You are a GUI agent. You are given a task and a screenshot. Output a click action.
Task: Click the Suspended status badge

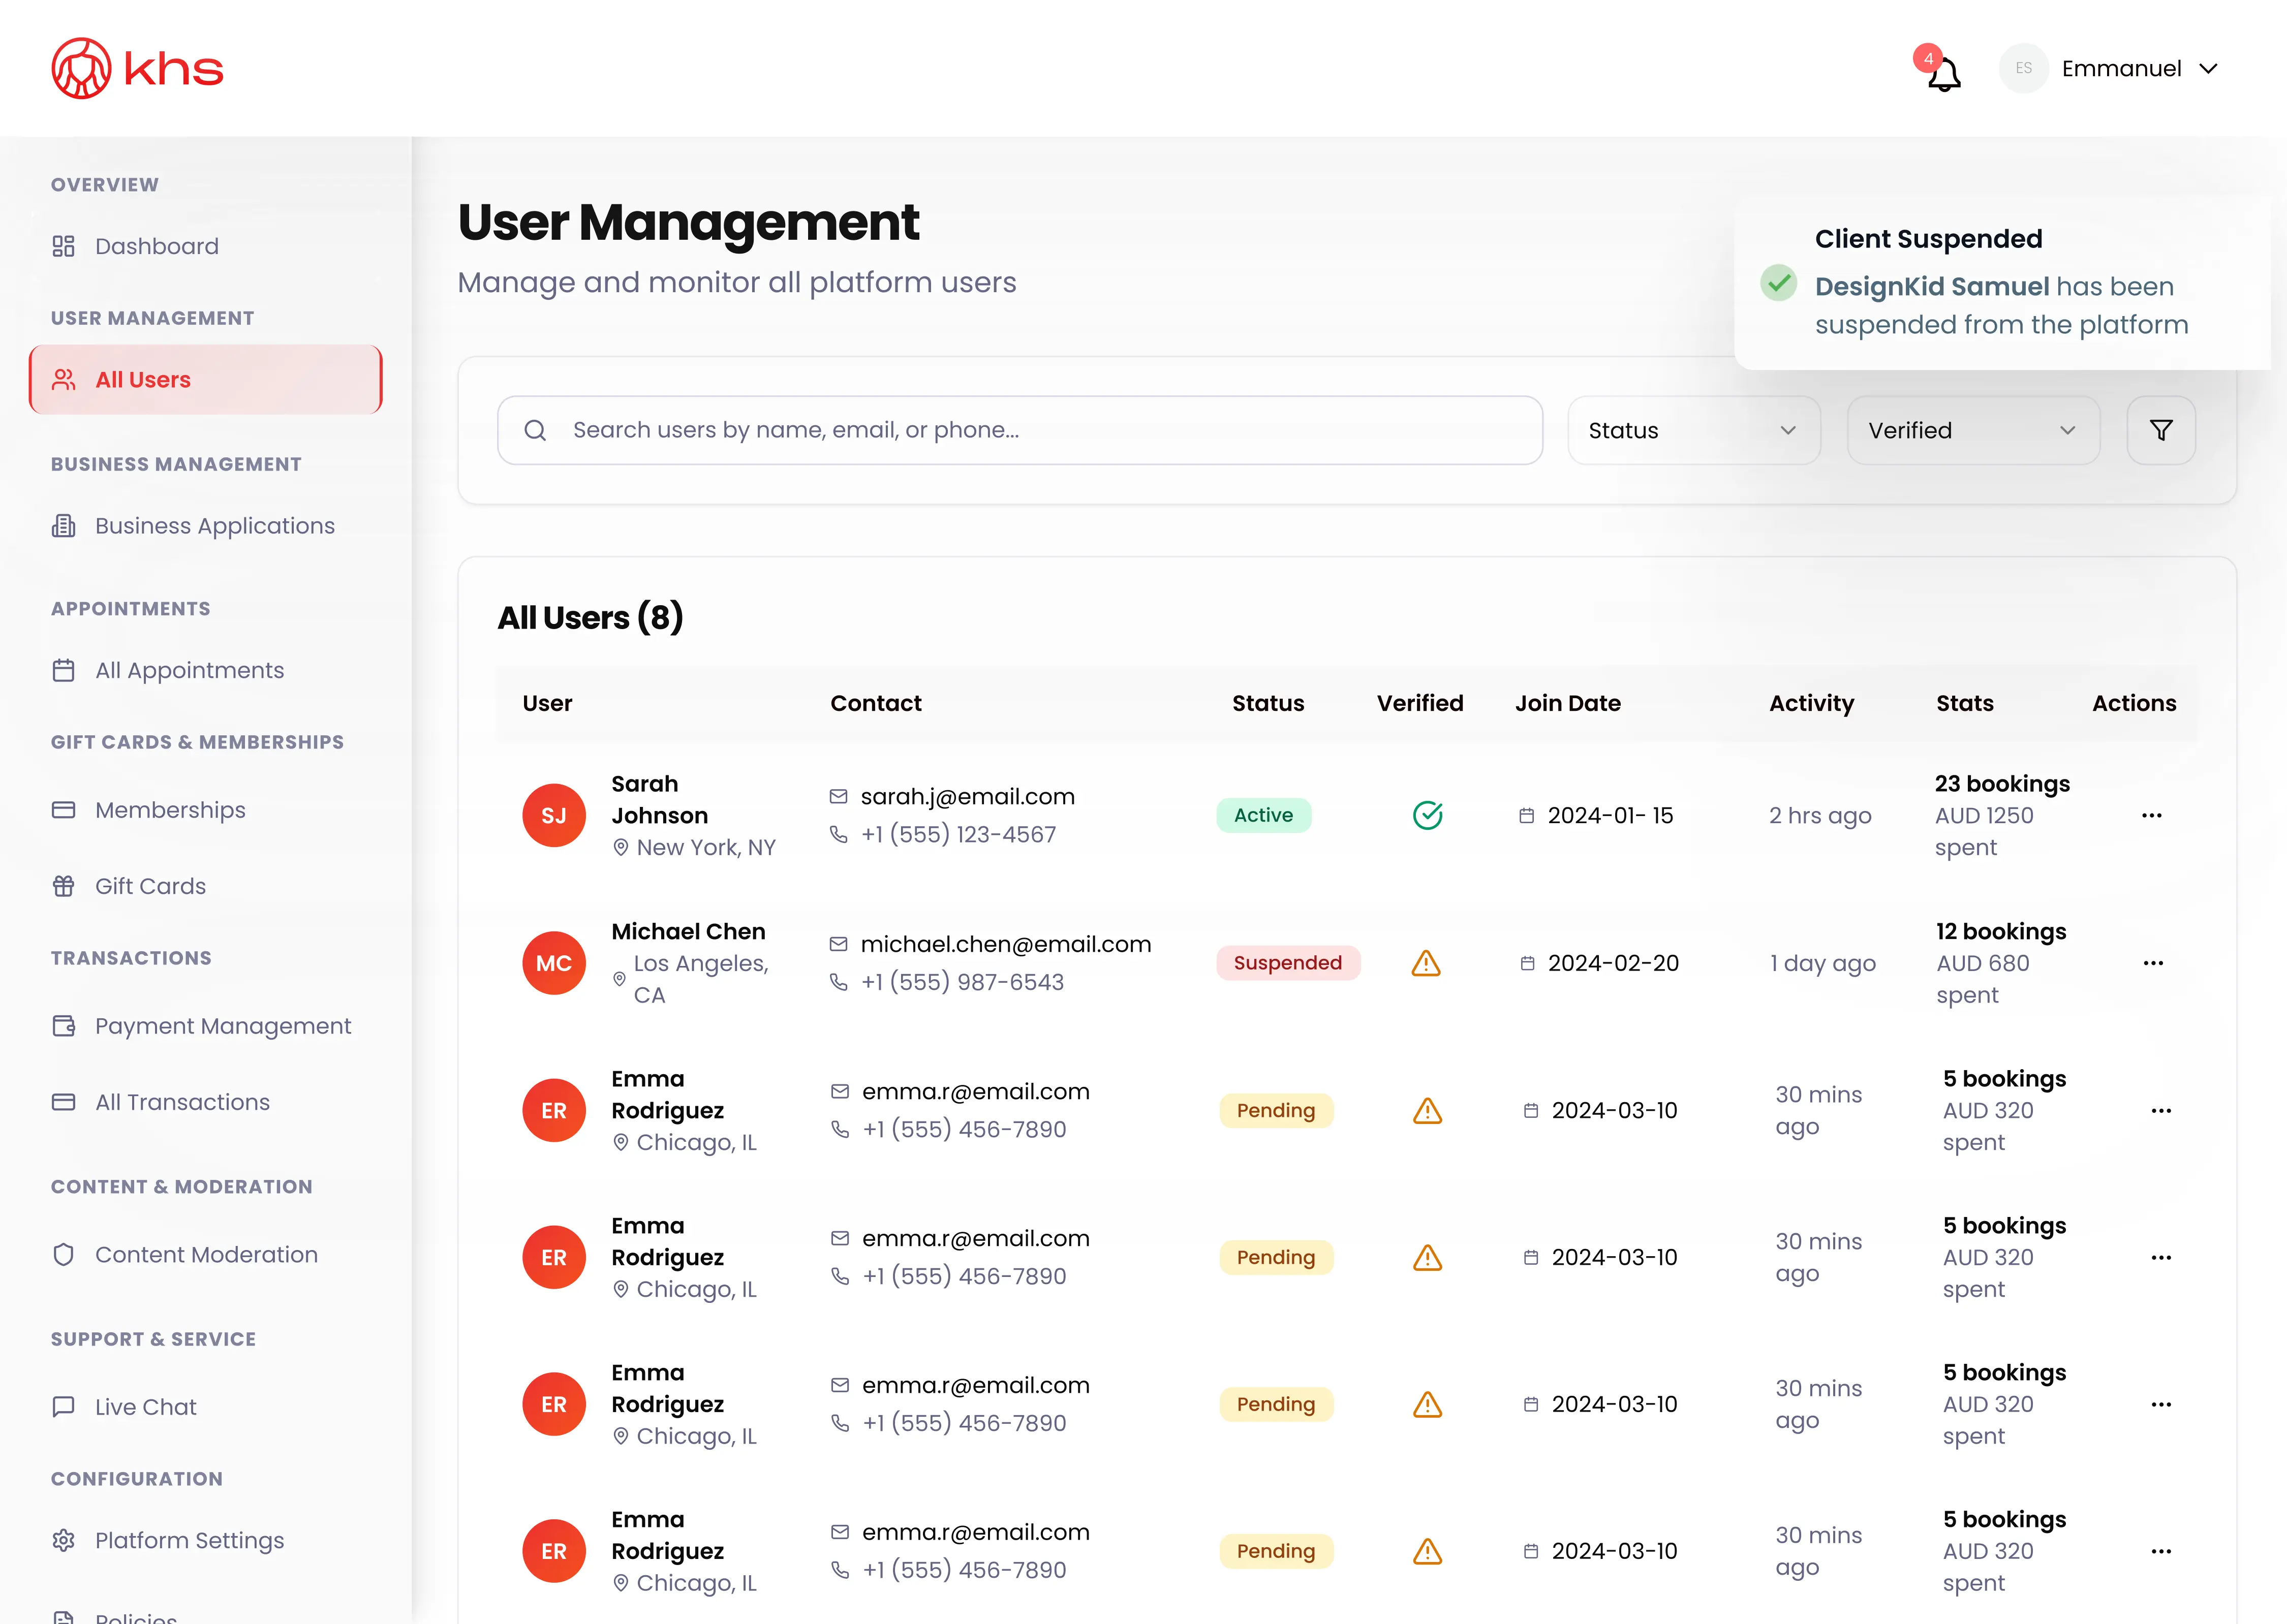[x=1287, y=963]
